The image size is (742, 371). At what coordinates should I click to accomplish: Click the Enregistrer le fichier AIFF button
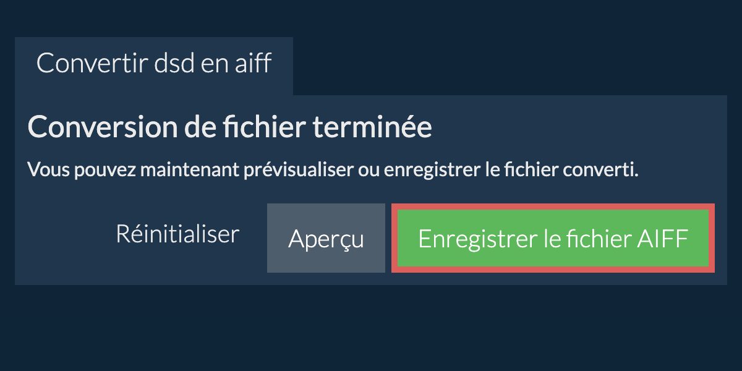coord(553,239)
